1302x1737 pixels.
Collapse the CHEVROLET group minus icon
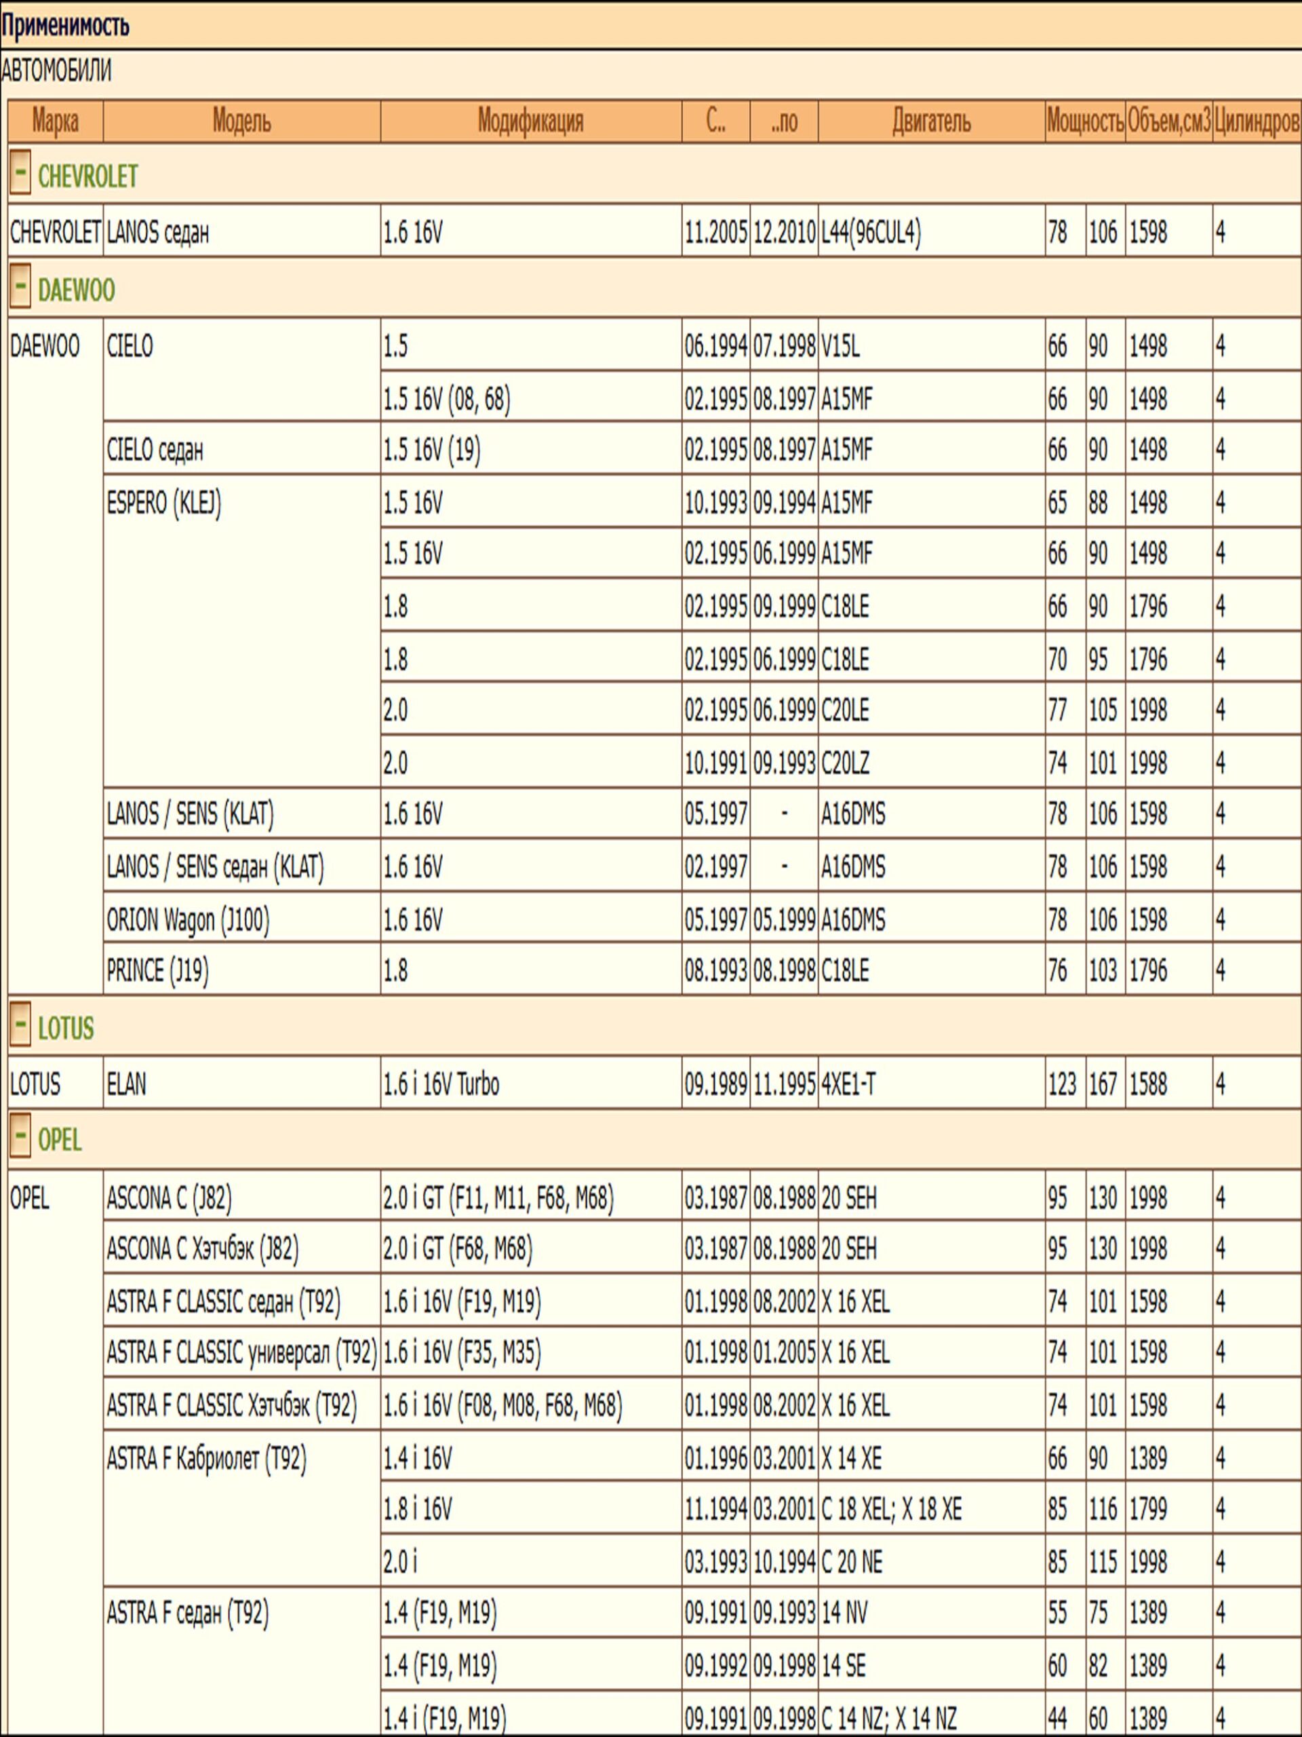[20, 173]
